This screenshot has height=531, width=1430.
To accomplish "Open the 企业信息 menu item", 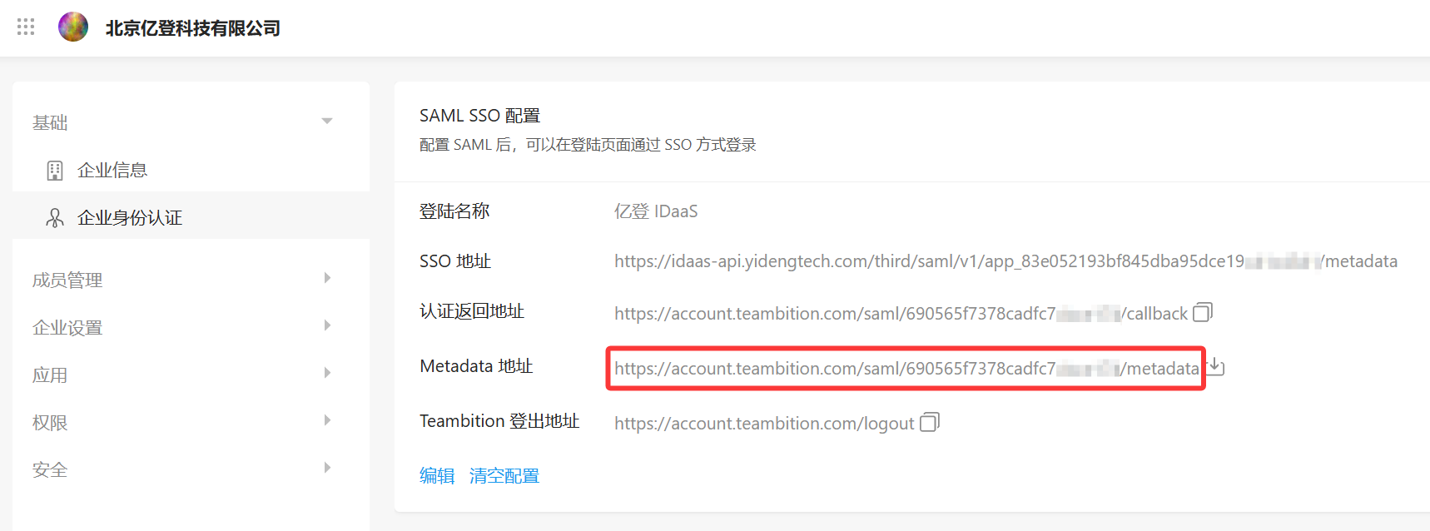I will (112, 171).
